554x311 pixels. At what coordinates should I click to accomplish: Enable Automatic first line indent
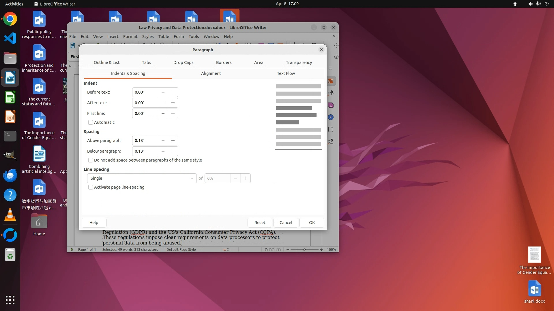pos(91,122)
